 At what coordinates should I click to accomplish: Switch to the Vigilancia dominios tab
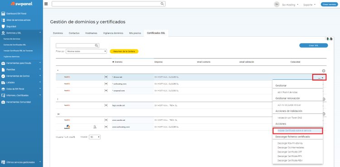113,33
